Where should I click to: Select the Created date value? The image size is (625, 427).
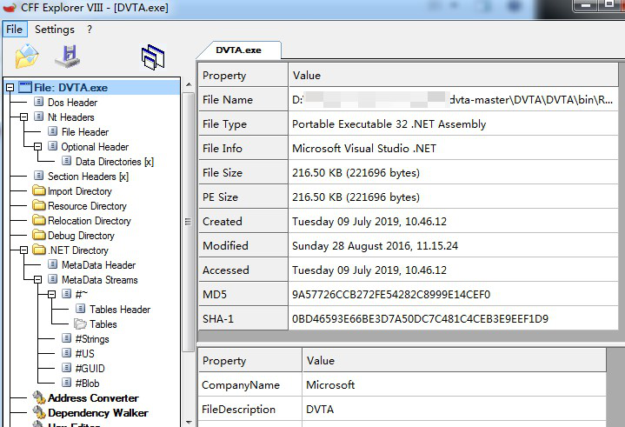[453, 221]
